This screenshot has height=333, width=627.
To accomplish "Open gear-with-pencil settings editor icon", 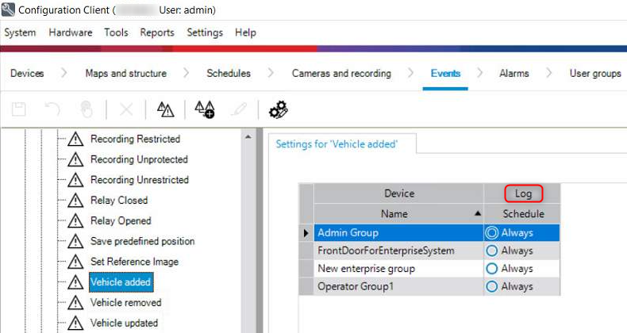I will 279,109.
